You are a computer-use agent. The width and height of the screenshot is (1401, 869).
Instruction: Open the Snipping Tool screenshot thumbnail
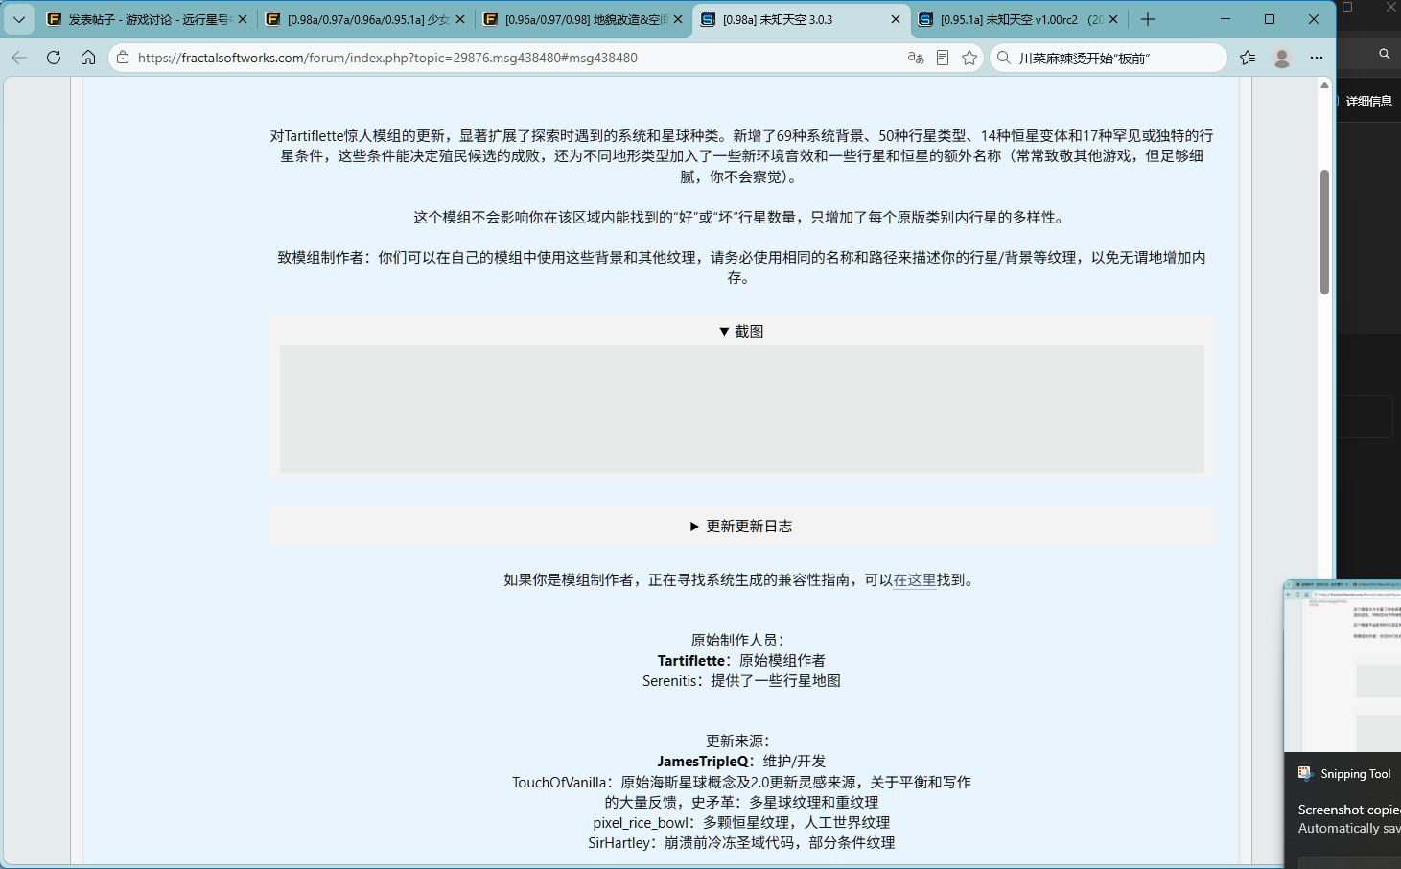(1343, 666)
